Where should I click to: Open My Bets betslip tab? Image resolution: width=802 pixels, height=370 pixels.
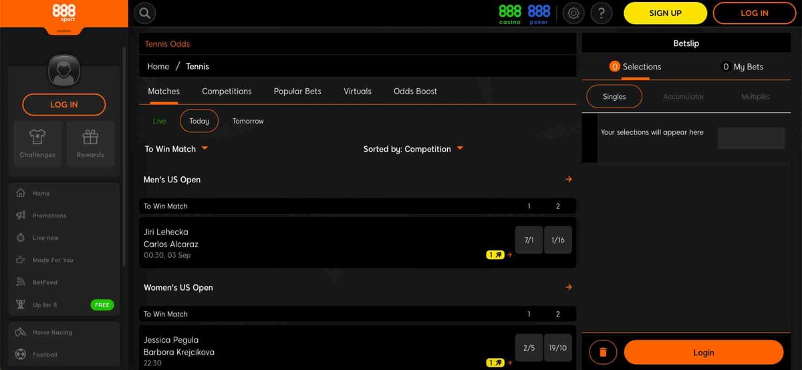pyautogui.click(x=743, y=67)
